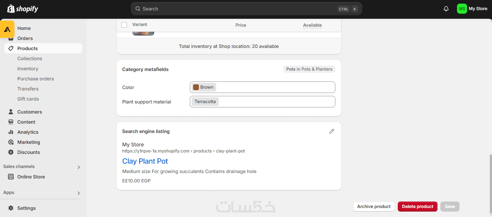Toggle the Variant select-all checkbox
492x217 pixels.
click(x=124, y=25)
